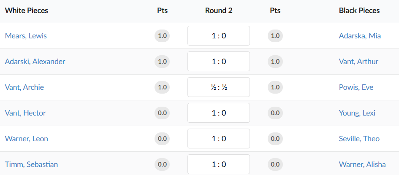Viewport: 399px width, 175px height.
Task: Edit result for Vant, Hector vs Young
Action: [219, 113]
